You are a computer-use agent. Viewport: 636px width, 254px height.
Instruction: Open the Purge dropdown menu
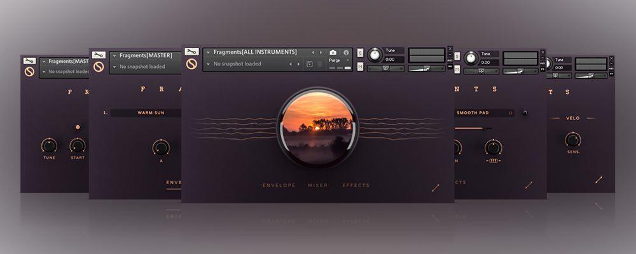click(338, 60)
